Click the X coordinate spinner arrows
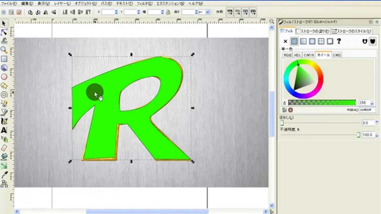The height and width of the screenshot is (214, 381). coord(116,12)
